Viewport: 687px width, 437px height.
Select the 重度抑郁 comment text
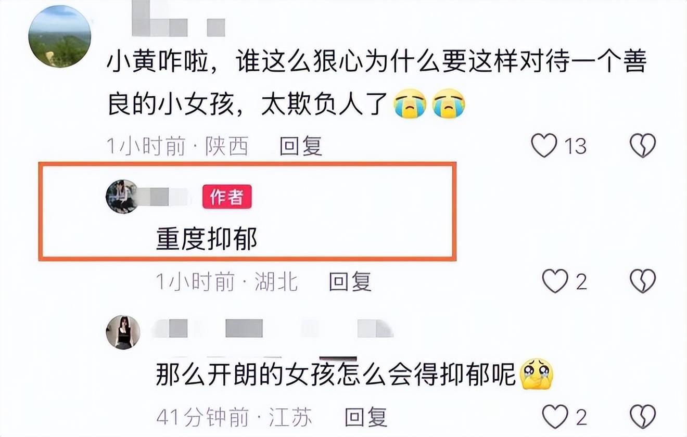207,239
